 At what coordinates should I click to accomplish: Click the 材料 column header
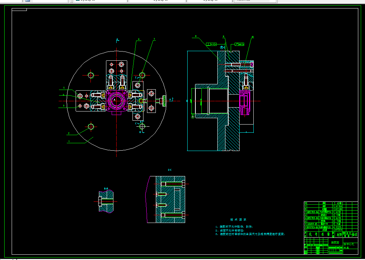pyautogui.click(x=338, y=235)
